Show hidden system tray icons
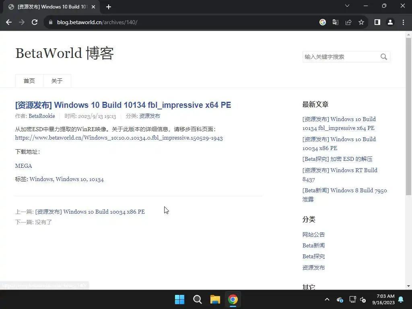The image size is (412, 309). (x=327, y=299)
